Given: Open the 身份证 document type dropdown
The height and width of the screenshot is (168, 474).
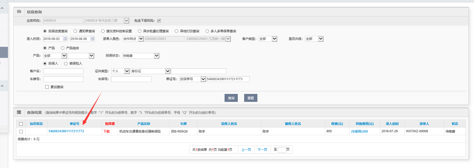Looking at the screenshot, I should [150, 71].
